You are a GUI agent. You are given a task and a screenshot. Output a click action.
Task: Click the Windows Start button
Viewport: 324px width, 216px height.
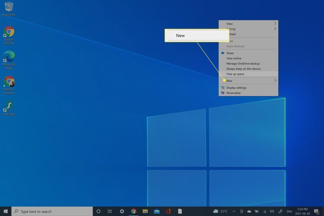click(x=6, y=211)
